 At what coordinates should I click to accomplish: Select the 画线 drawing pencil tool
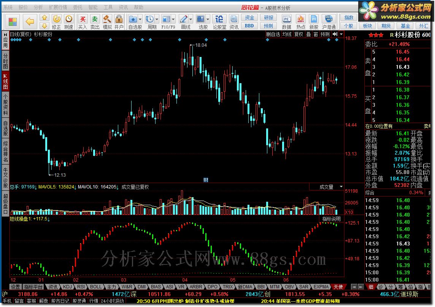pos(184,19)
